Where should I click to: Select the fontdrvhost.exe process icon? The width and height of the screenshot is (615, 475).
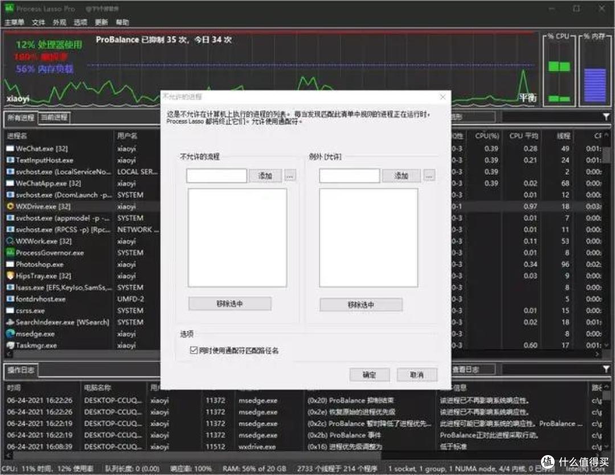(x=10, y=299)
